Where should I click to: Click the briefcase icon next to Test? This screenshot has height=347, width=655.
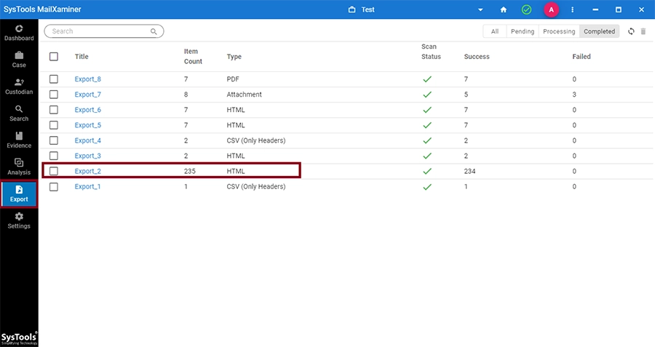352,9
